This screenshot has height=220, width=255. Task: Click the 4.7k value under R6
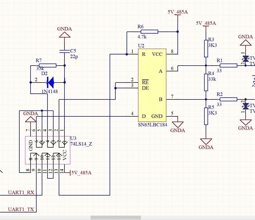pos(142,37)
